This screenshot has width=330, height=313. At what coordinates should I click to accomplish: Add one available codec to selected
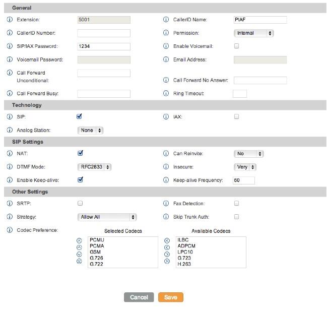click(x=167, y=247)
